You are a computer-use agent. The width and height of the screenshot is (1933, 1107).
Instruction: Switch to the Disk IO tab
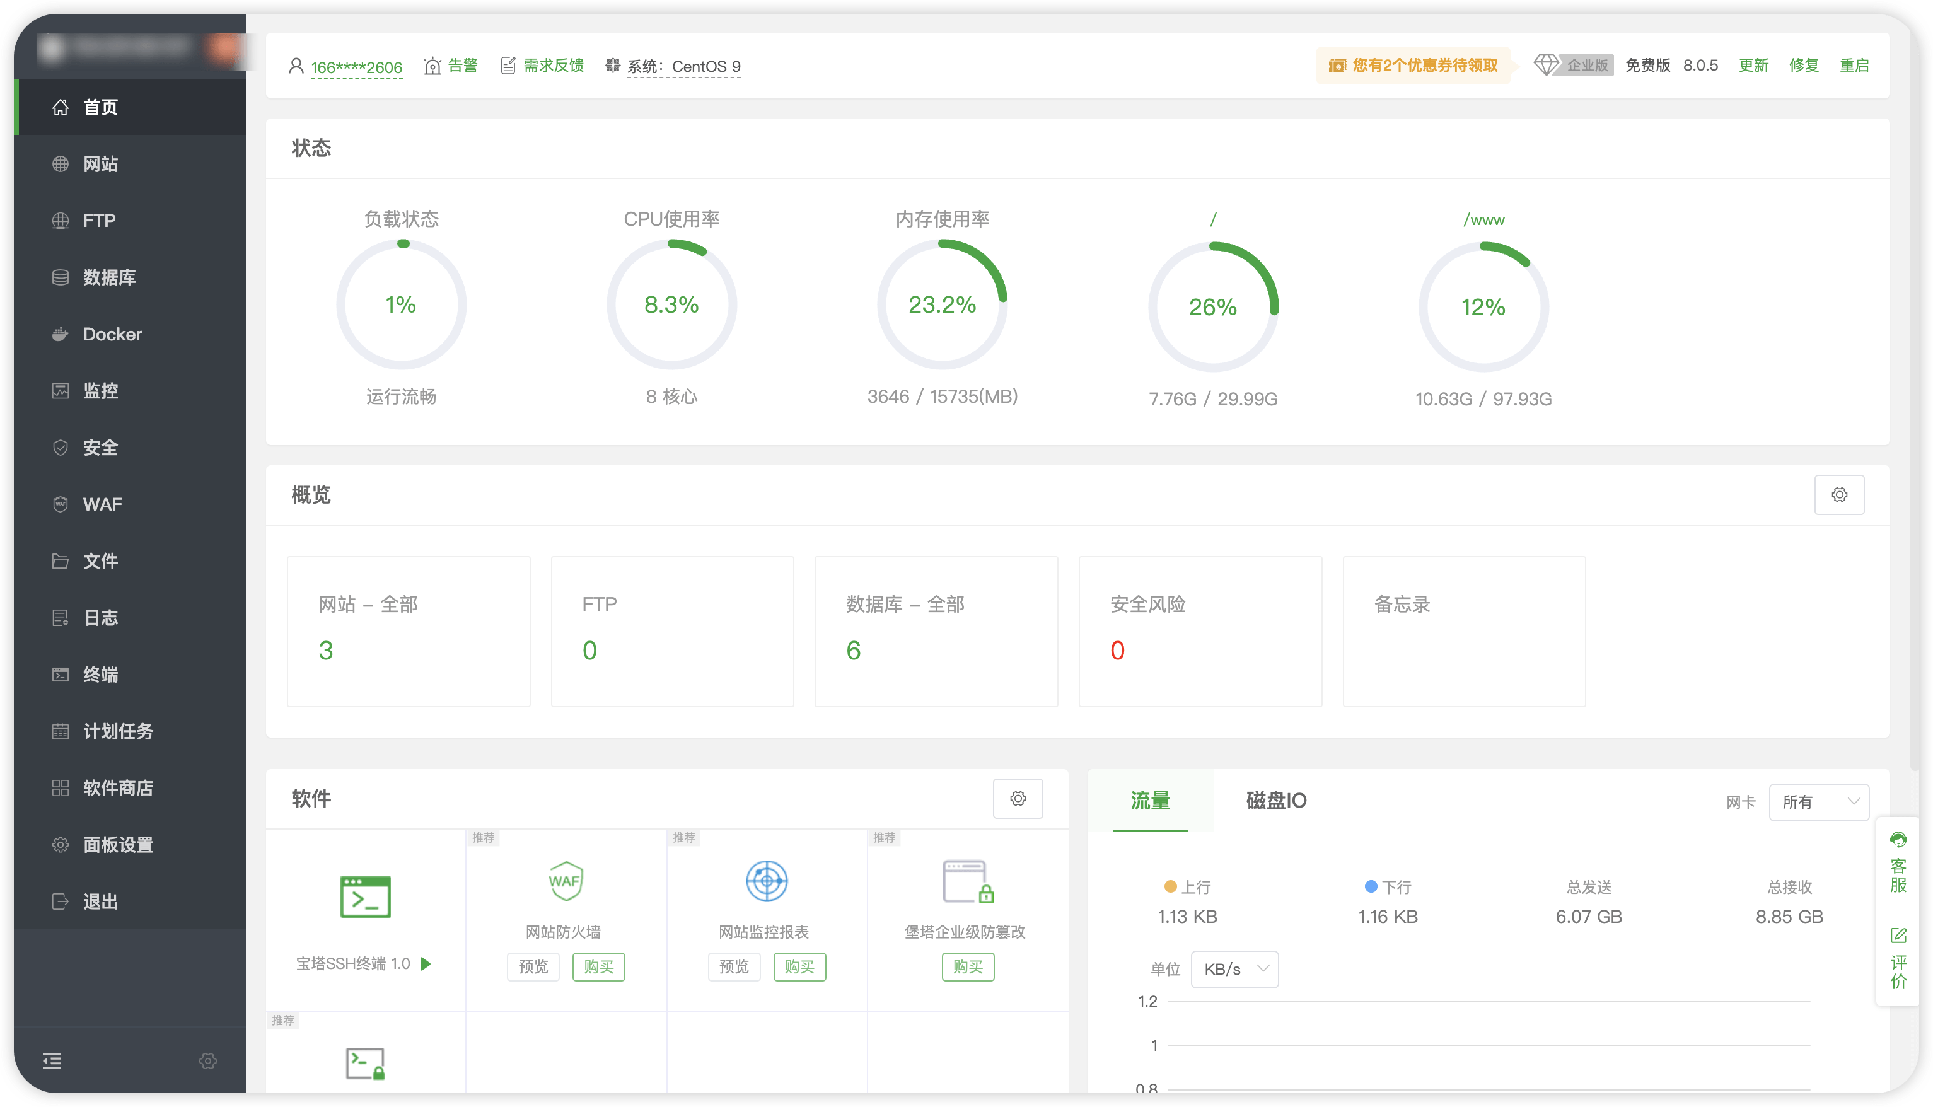(x=1275, y=801)
